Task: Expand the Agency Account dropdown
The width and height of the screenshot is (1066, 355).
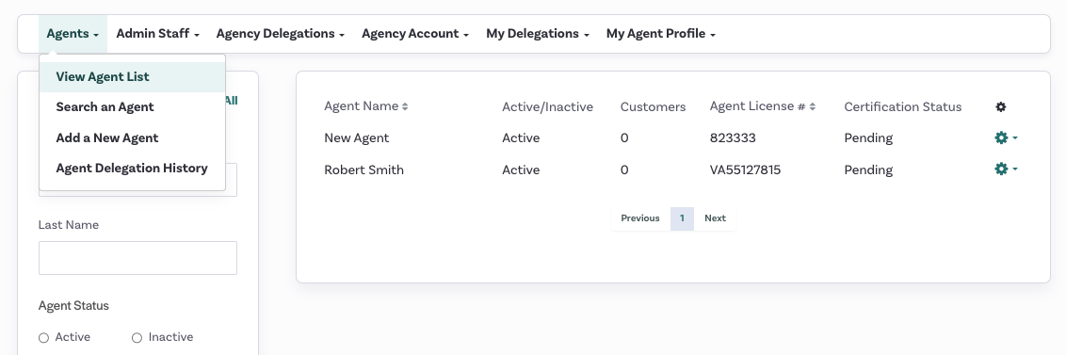Action: pos(414,33)
